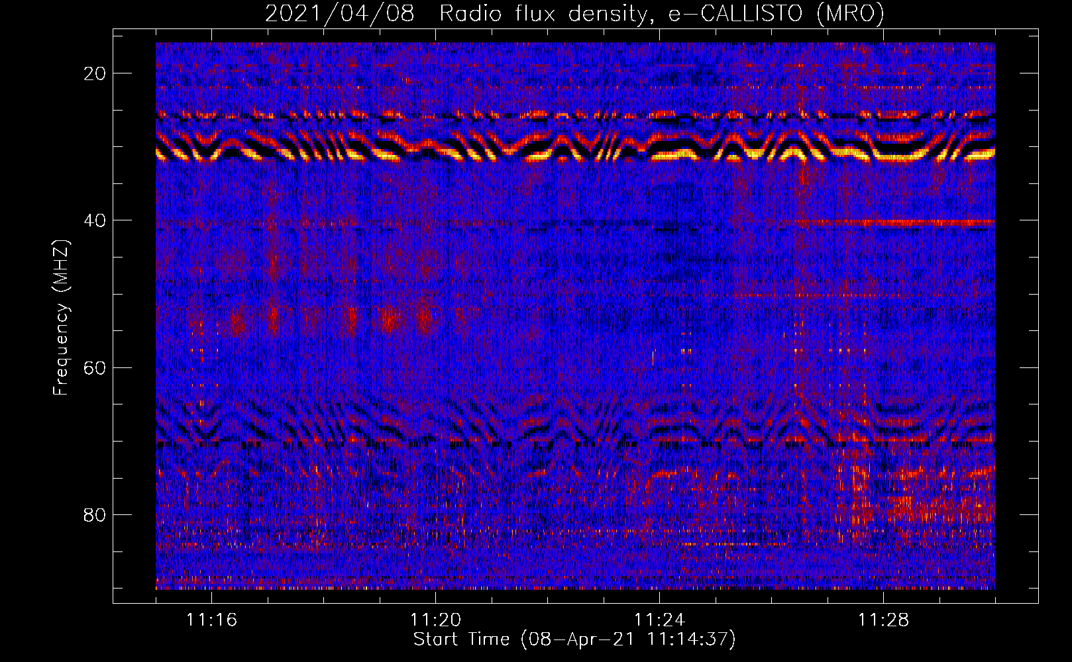The width and height of the screenshot is (1072, 662).
Task: Click the '60' frequency tick label
Action: [x=95, y=367]
